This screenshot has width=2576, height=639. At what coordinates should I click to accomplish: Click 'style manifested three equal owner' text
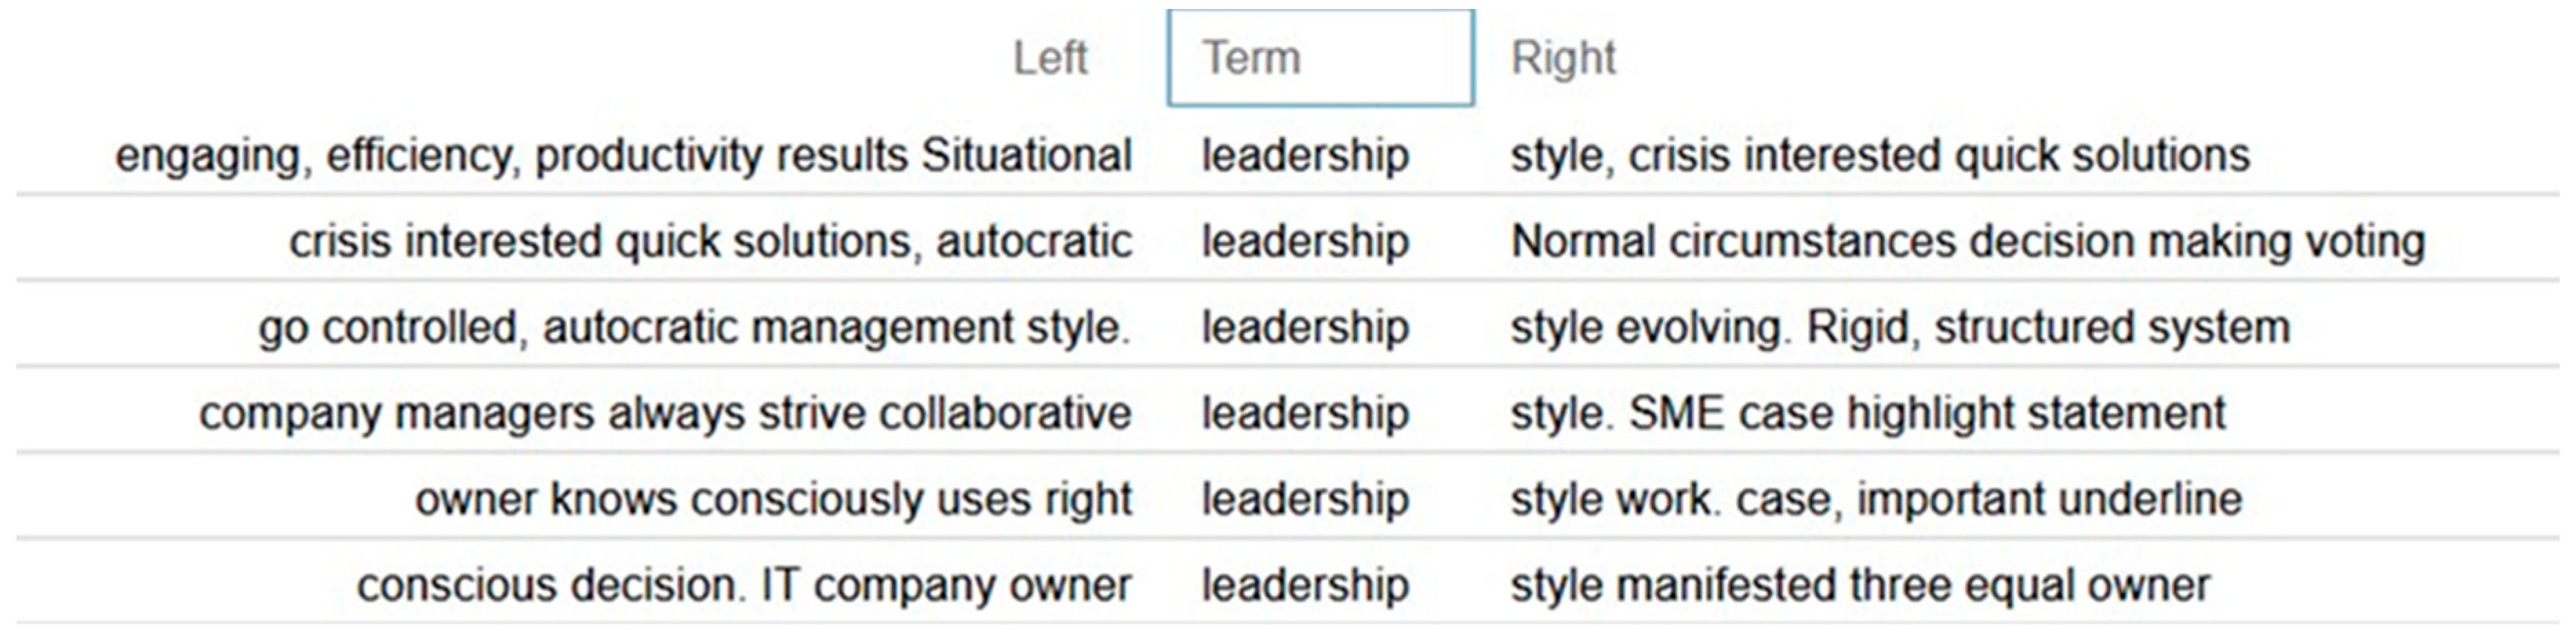coord(1860,586)
